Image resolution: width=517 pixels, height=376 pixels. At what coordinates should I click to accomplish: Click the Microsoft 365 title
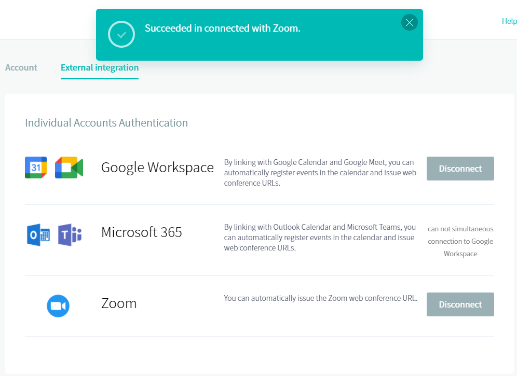(x=142, y=232)
